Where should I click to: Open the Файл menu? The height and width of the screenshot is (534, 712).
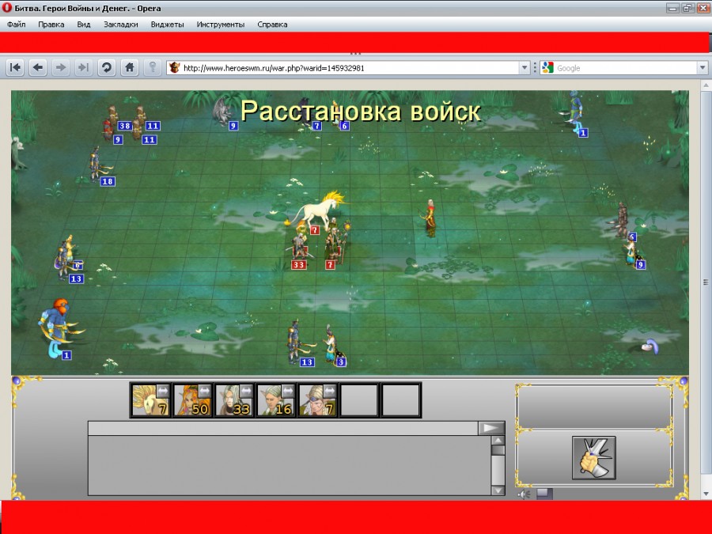17,25
